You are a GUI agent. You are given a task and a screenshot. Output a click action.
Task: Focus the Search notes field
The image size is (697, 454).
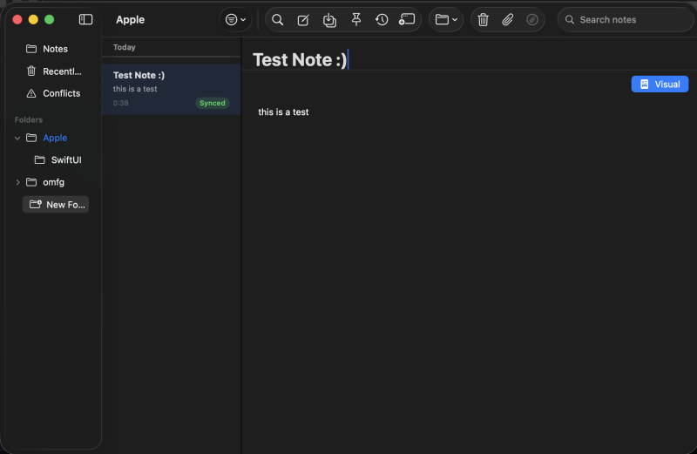click(626, 19)
